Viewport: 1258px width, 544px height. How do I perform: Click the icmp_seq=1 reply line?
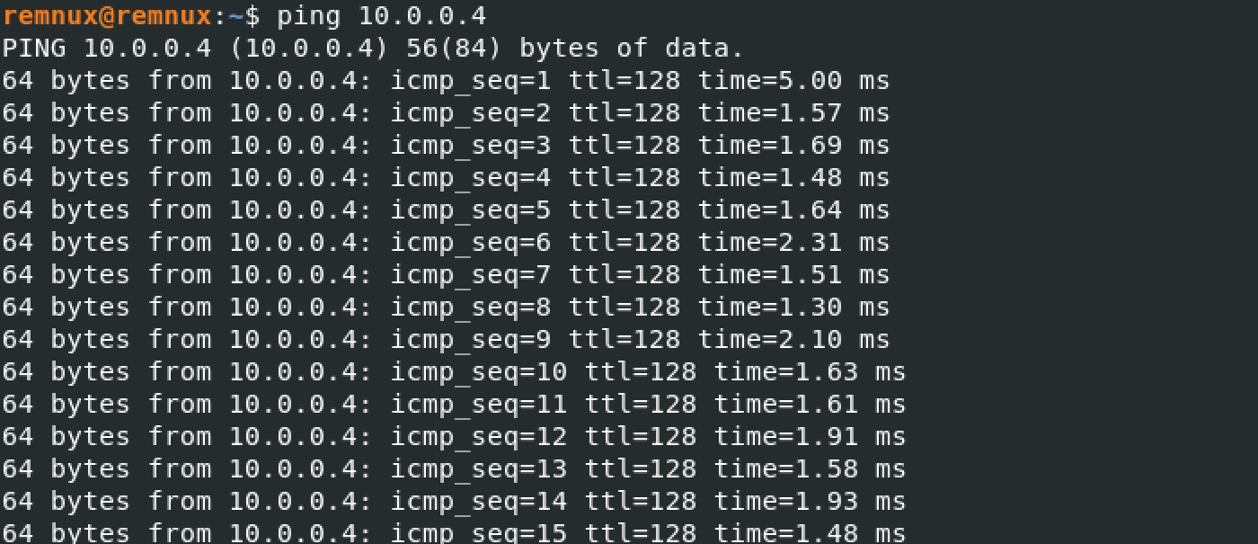tap(445, 81)
